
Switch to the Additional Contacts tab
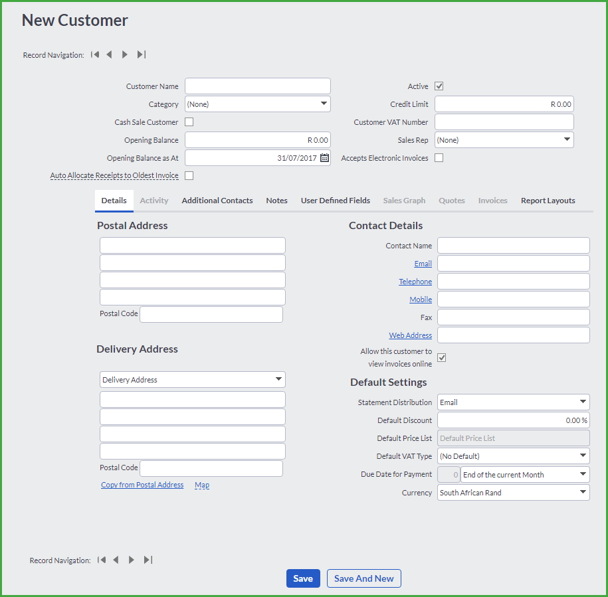point(217,201)
